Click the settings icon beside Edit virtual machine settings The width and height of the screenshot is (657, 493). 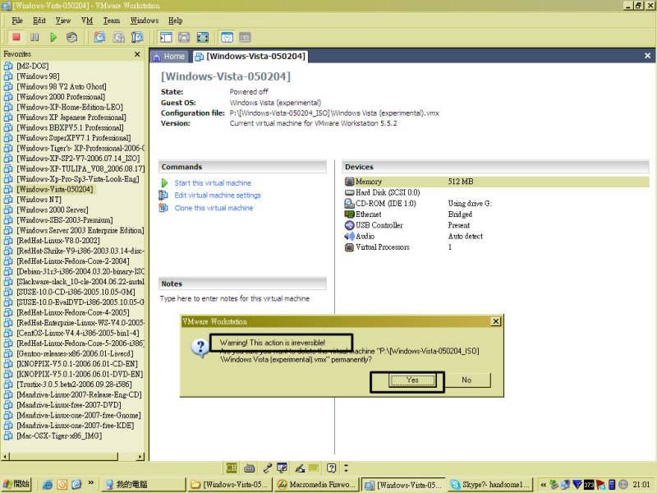pos(163,196)
